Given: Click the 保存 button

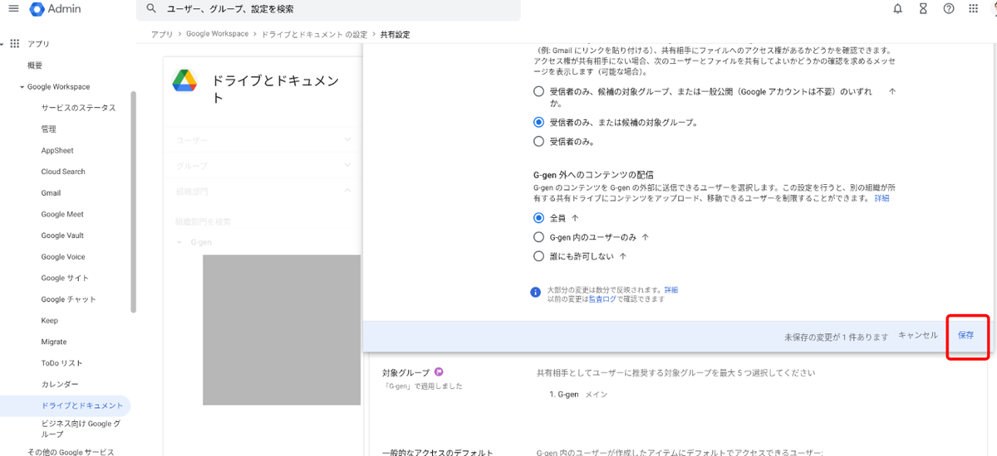Looking at the screenshot, I should (965, 336).
